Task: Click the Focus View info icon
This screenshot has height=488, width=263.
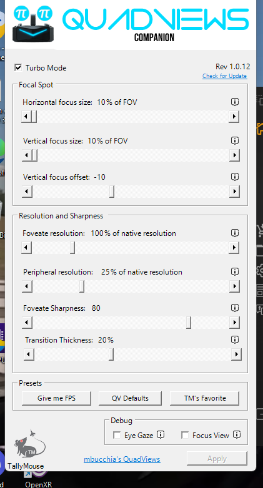Action: (x=237, y=434)
